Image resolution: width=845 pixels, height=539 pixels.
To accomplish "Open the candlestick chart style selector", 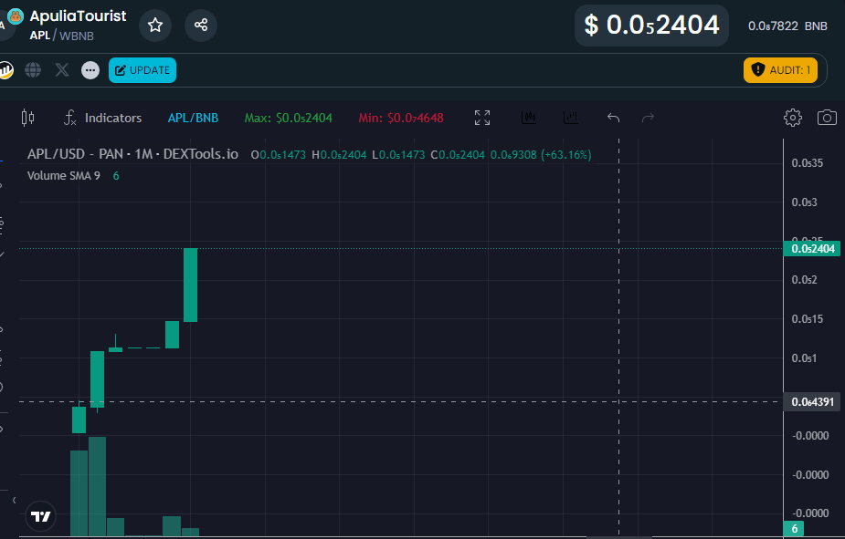I will pos(28,118).
